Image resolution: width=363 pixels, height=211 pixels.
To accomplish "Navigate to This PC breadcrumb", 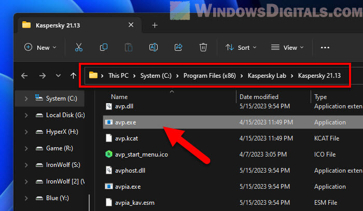I will click(118, 76).
